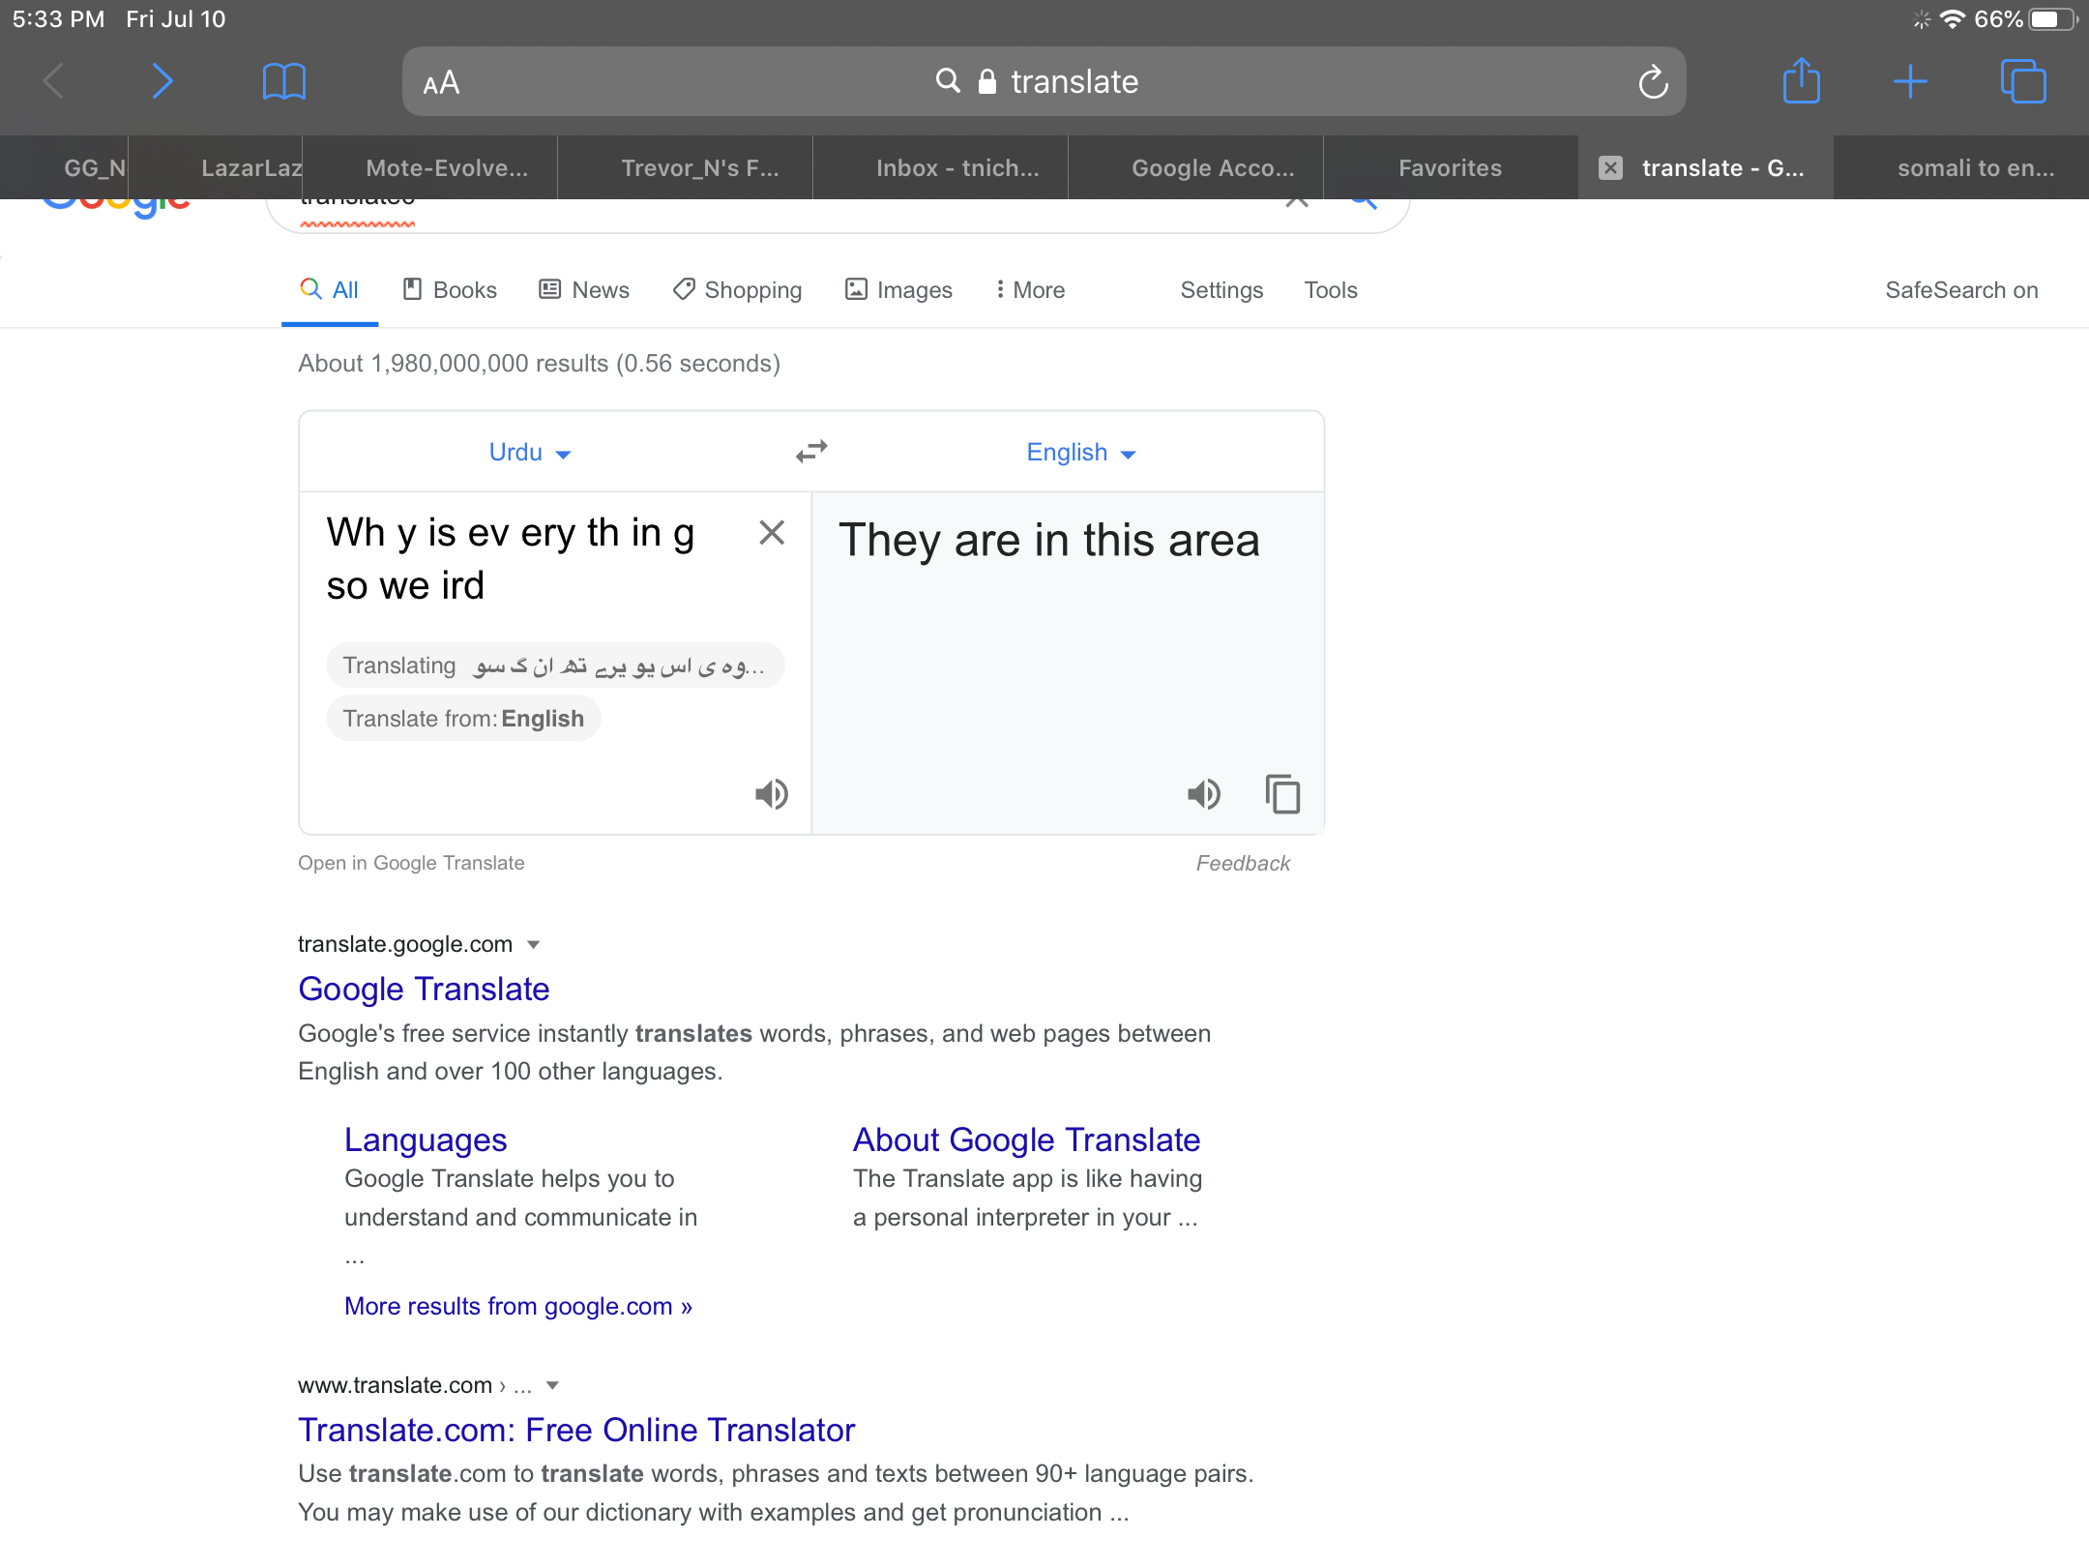Select the Images search tab
Image resolution: width=2089 pixels, height=1567 pixels.
[x=899, y=289]
